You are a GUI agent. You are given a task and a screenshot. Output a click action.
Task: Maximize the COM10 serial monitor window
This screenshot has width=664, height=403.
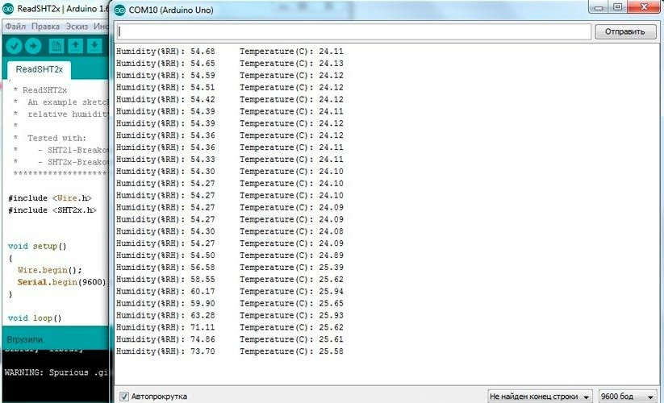click(x=618, y=7)
